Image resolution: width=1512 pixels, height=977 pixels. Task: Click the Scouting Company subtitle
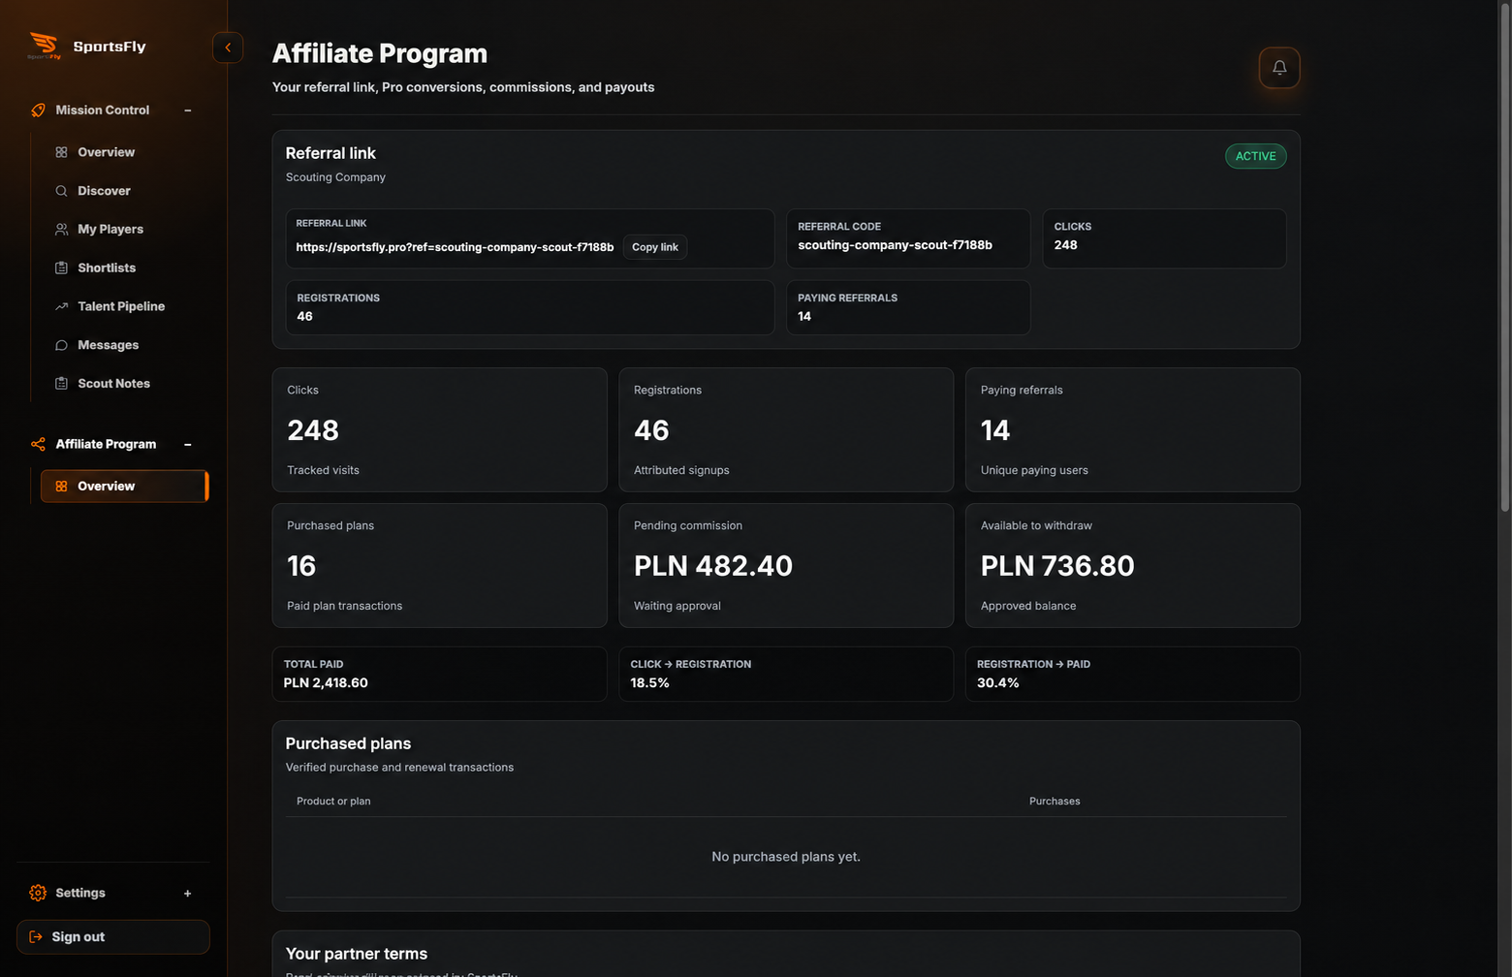point(335,177)
